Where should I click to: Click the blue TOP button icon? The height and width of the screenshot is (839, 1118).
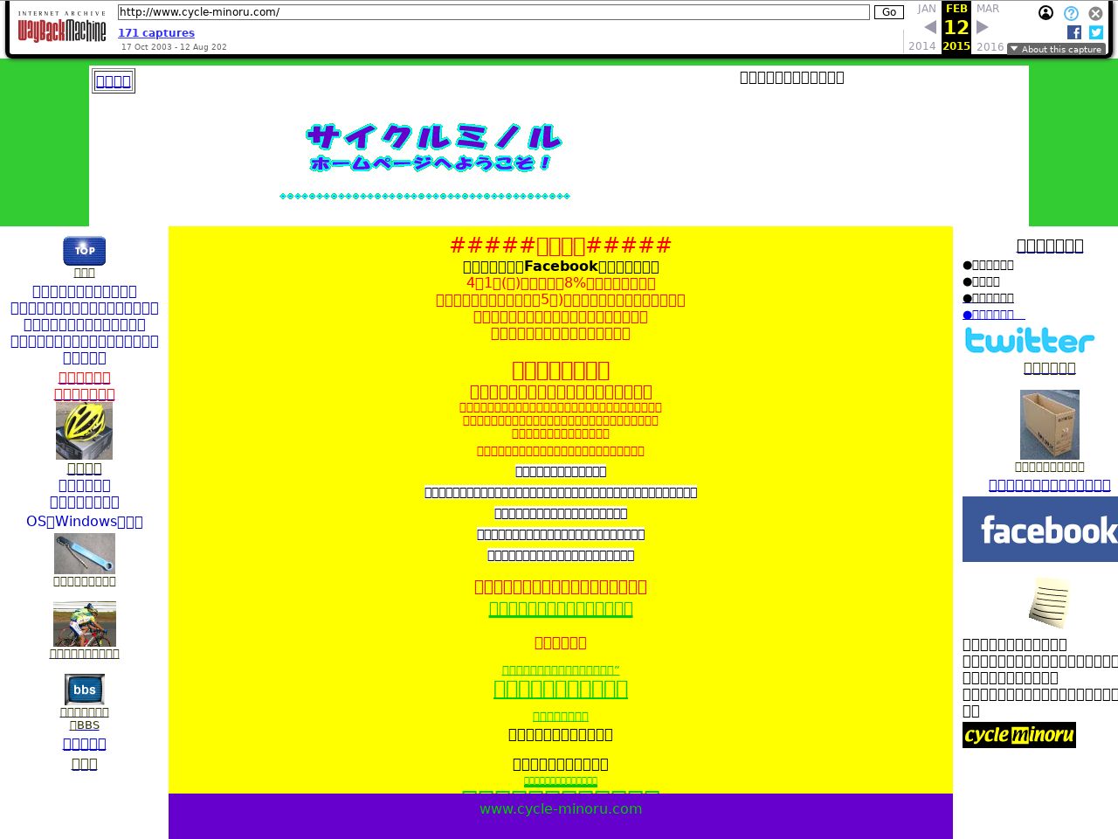click(x=84, y=251)
